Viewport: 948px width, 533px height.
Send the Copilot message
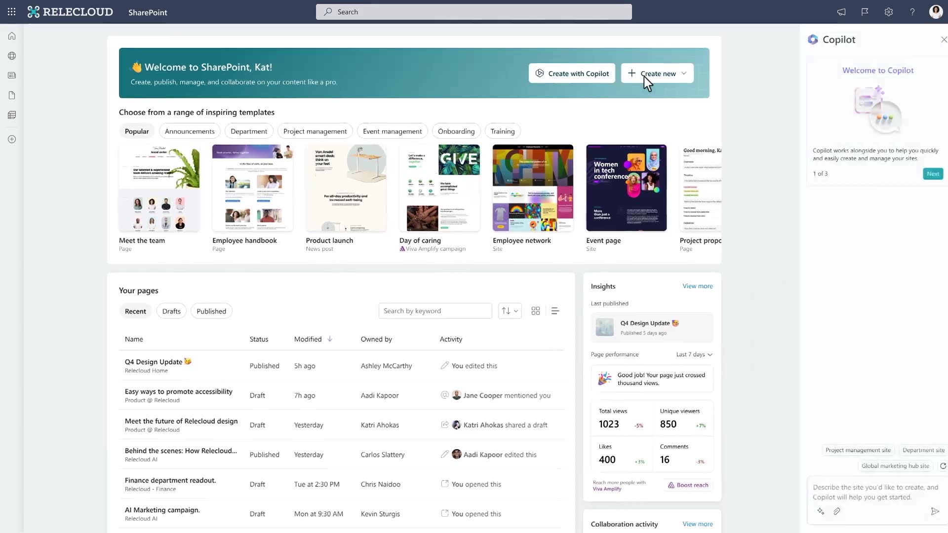coord(935,511)
